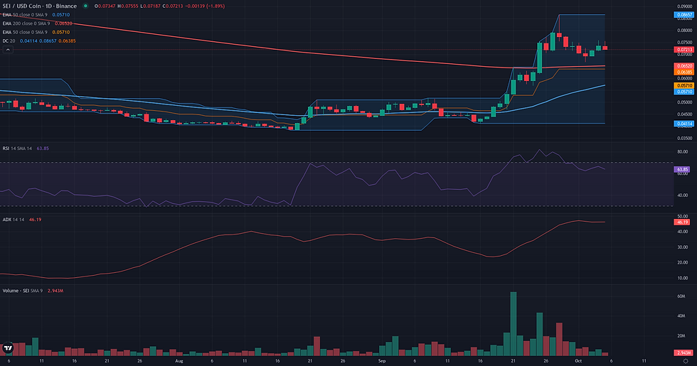Click the 0.07347 open price value
697x366 pixels.
click(107, 6)
